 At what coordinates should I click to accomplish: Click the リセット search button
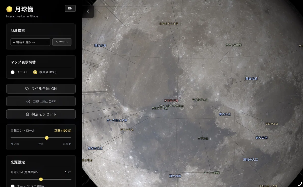(62, 42)
